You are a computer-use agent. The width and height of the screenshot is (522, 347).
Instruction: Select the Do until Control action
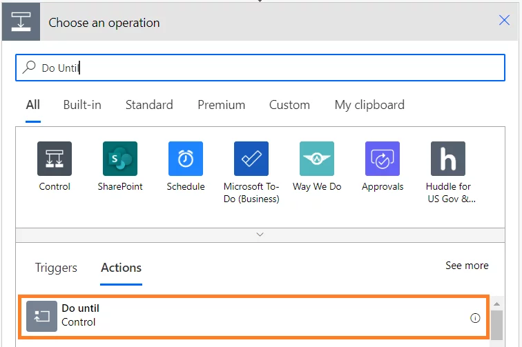[253, 317]
